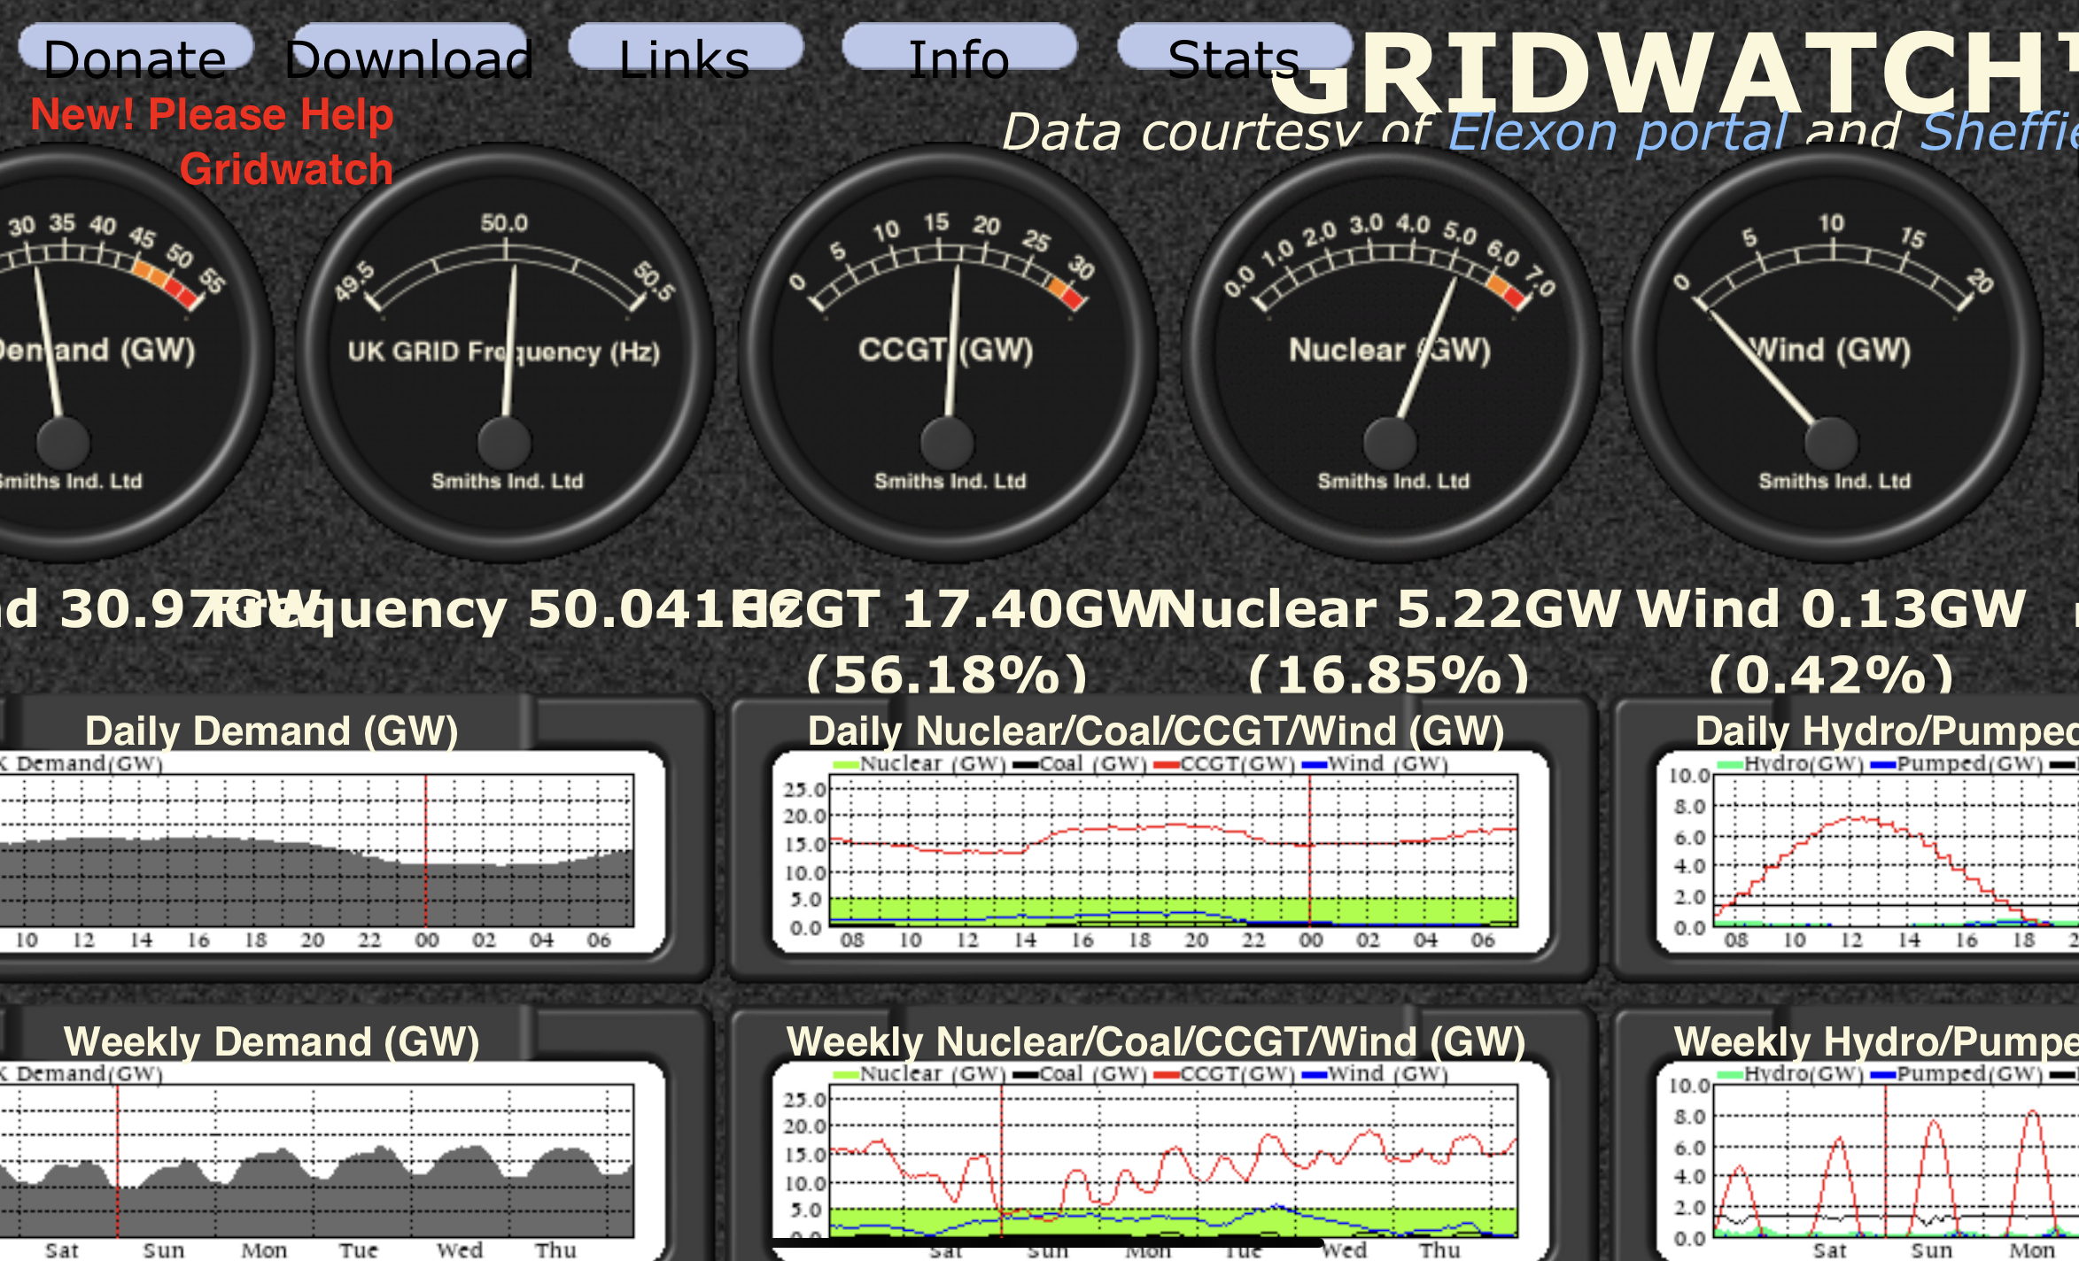Image resolution: width=2079 pixels, height=1261 pixels.
Task: Click the UK GRID Frequency gauge
Action: (505, 354)
